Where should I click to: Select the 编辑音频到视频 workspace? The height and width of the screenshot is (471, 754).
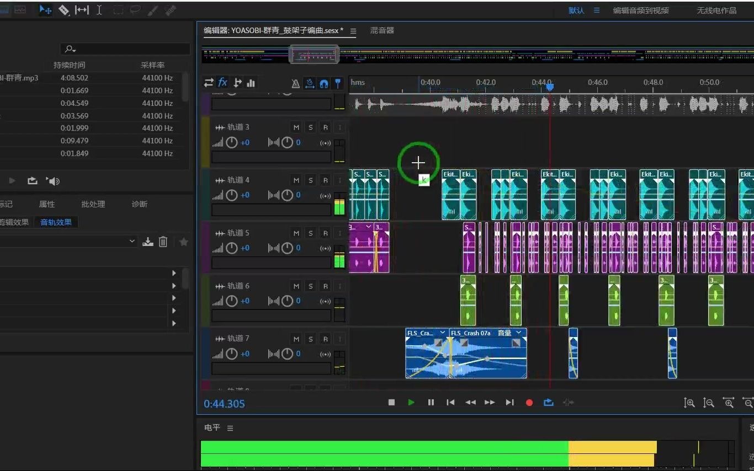pos(641,10)
